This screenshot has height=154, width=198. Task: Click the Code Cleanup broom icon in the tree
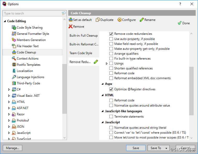(x=14, y=52)
